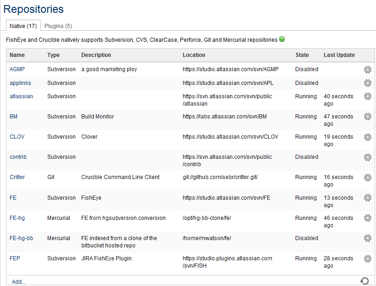The image size is (376, 286).
Task: Open the gear menu for BM repository
Action: tap(368, 117)
